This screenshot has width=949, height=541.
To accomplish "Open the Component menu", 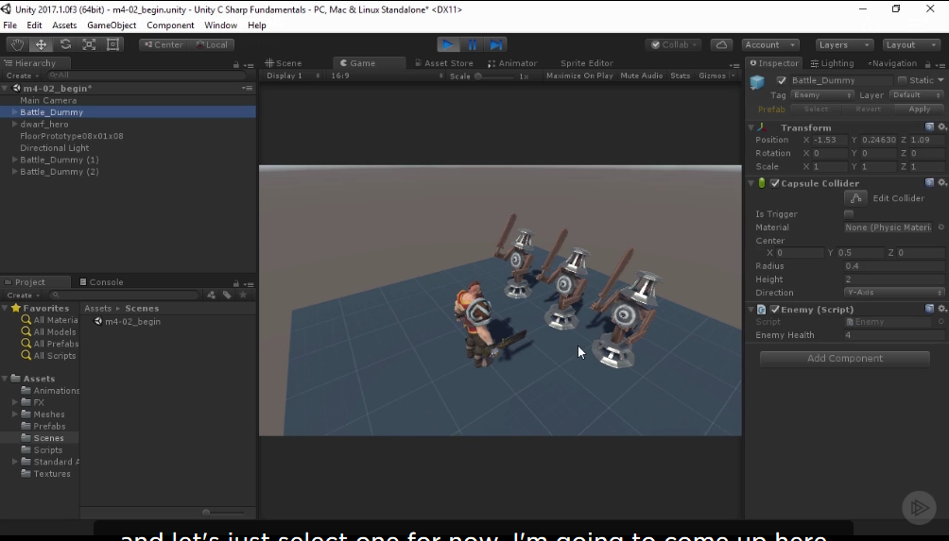I will [170, 25].
